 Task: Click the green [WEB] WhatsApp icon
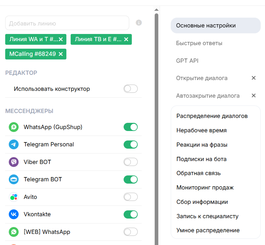click(x=14, y=232)
